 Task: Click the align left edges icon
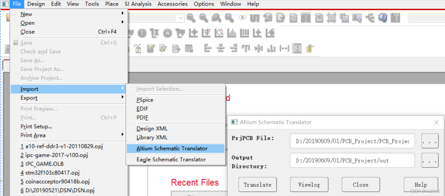coord(208,48)
